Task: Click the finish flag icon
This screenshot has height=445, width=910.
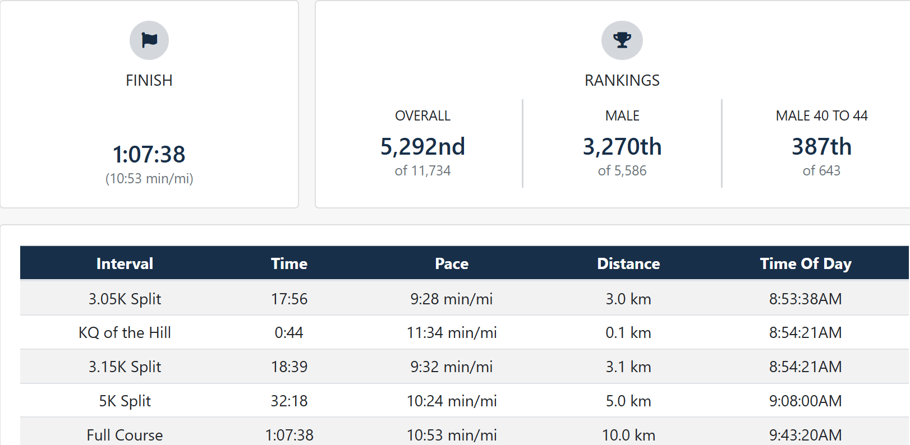Action: pos(149,40)
